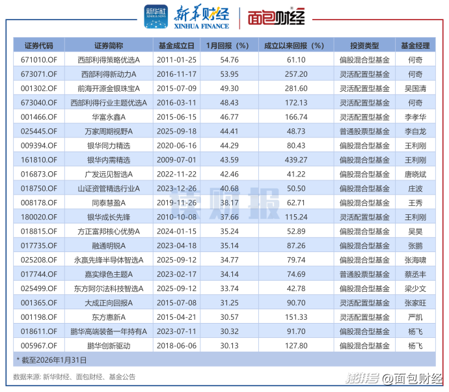Click the XINHUA FINANCE 新华财经 logo text
The height and width of the screenshot is (392, 449).
click(201, 18)
